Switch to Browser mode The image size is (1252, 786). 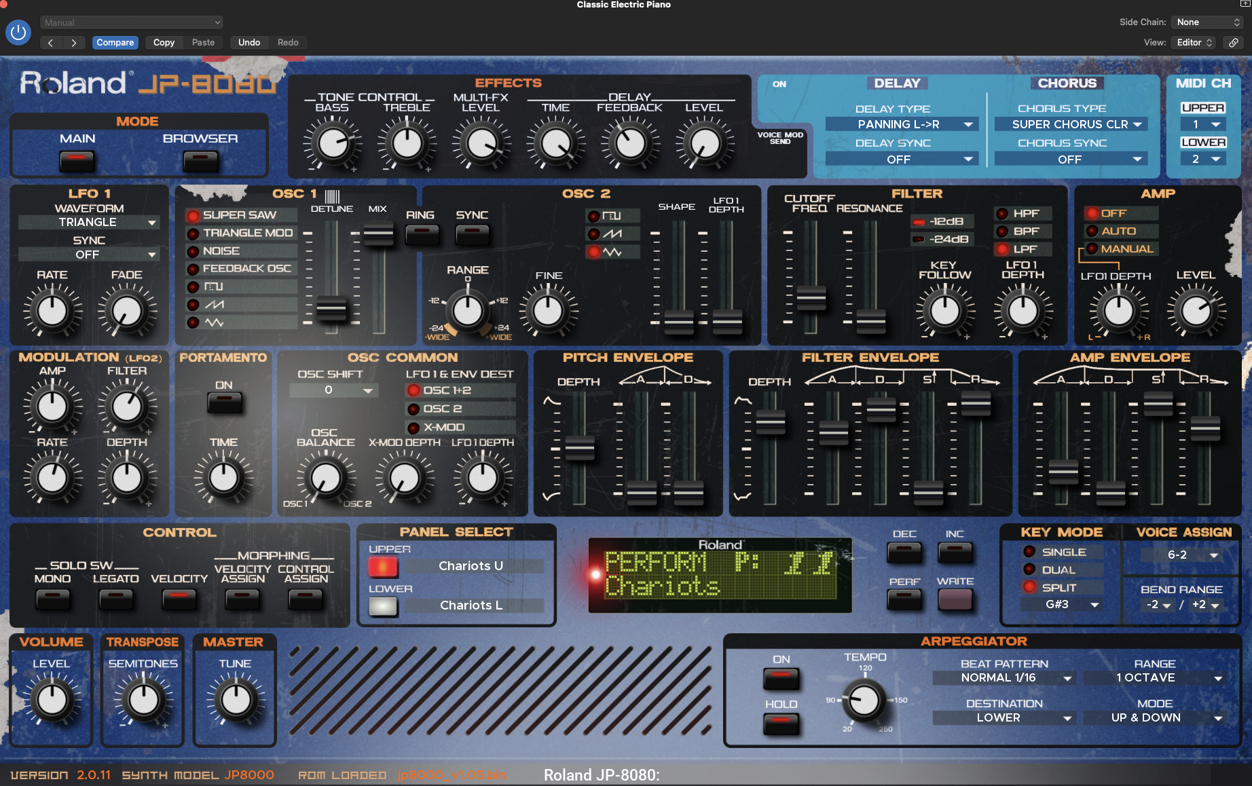(200, 162)
